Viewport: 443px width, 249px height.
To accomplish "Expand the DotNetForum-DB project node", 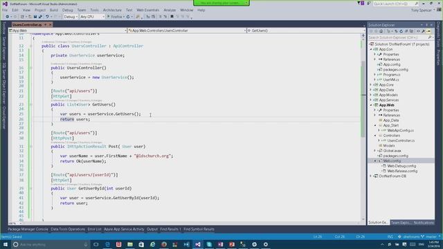I will pos(371,176).
